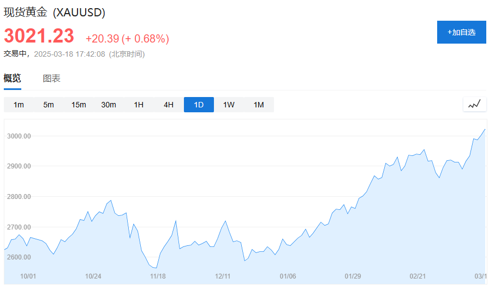The height and width of the screenshot is (290, 489).
Task: Click the 3021.23 current price
Action: [39, 37]
